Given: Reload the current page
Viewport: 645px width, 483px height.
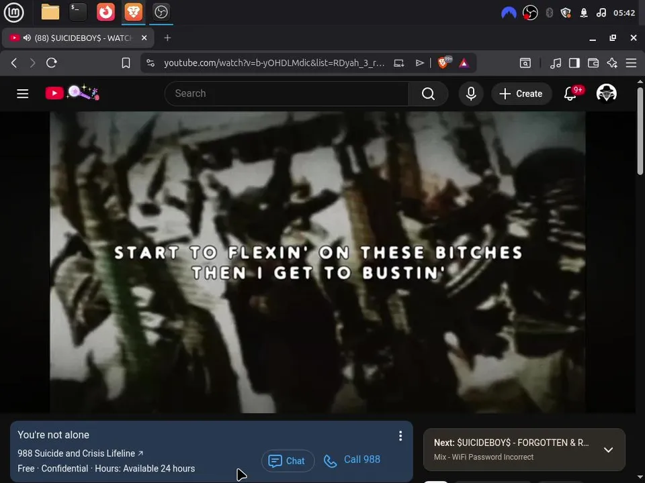Looking at the screenshot, I should [x=52, y=63].
